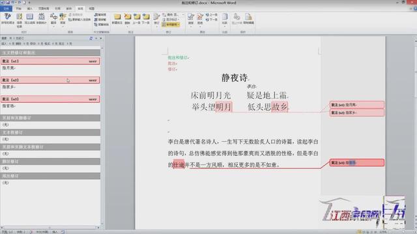
Task: Expand Language dropdown arrow
Action: click(x=63, y=26)
